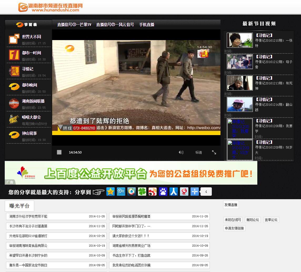The image size is (301, 272).
Task: Open thumbnail for 寻情记20161214期
Action: click(x=240, y=104)
